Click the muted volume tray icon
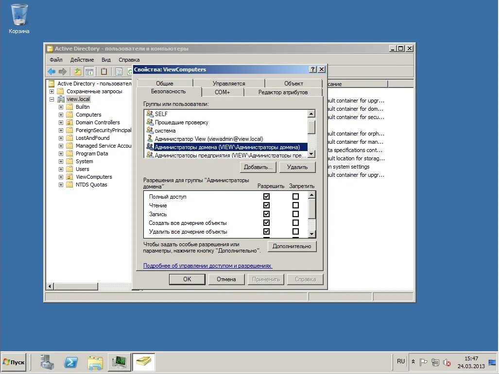499x374 pixels. pyautogui.click(x=447, y=362)
